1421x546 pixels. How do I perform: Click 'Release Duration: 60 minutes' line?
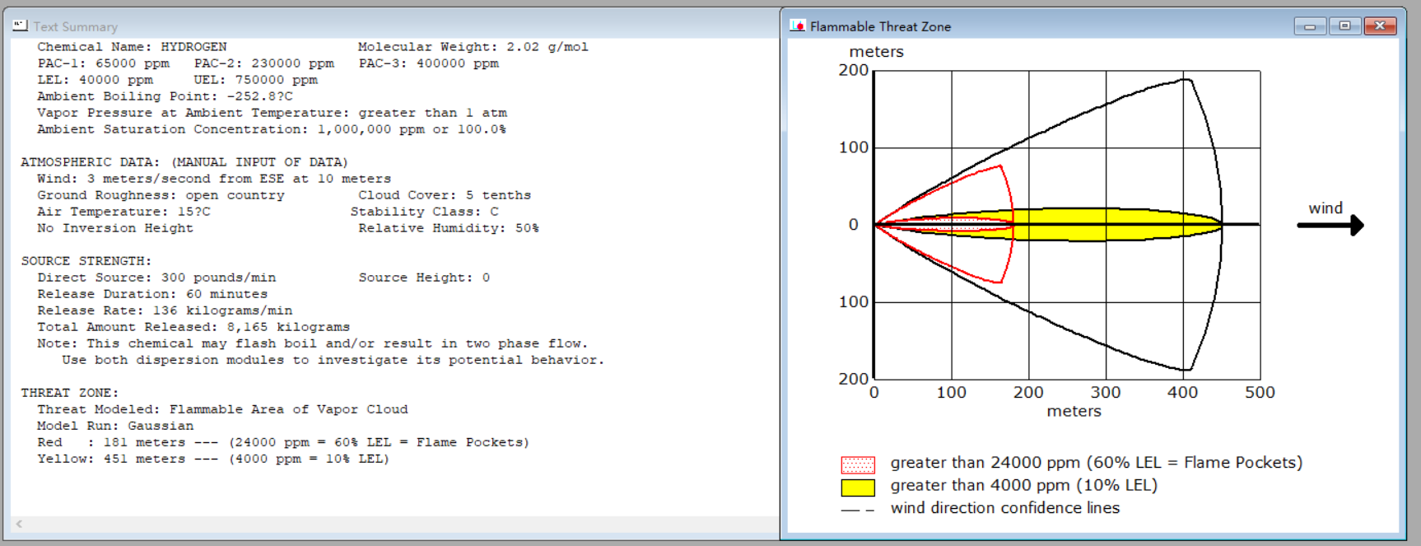coord(152,294)
